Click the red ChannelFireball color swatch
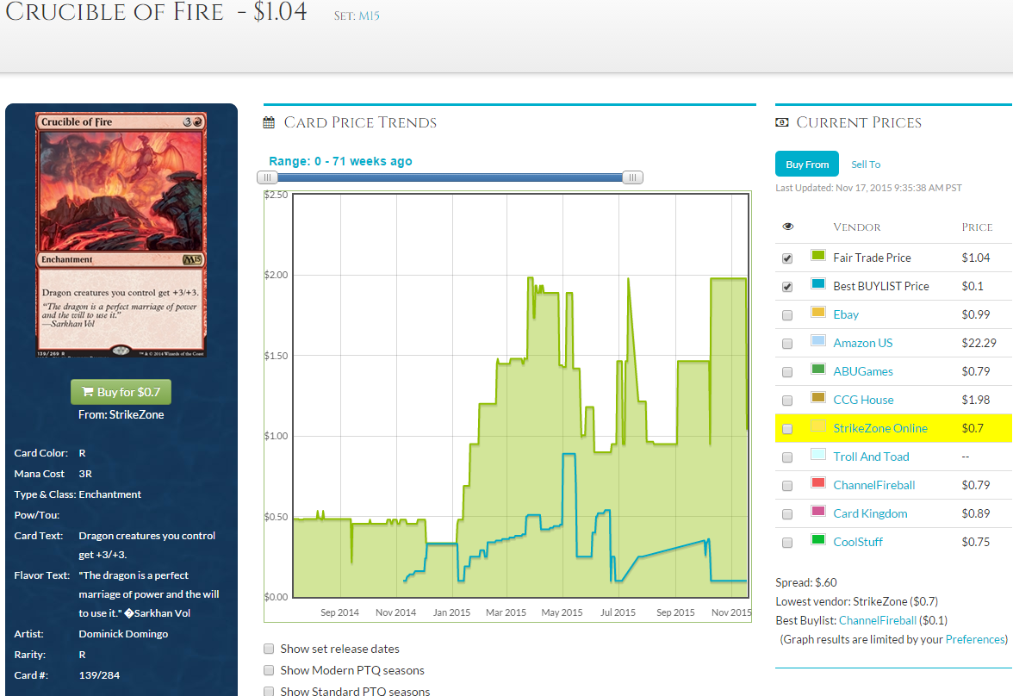 pyautogui.click(x=818, y=482)
